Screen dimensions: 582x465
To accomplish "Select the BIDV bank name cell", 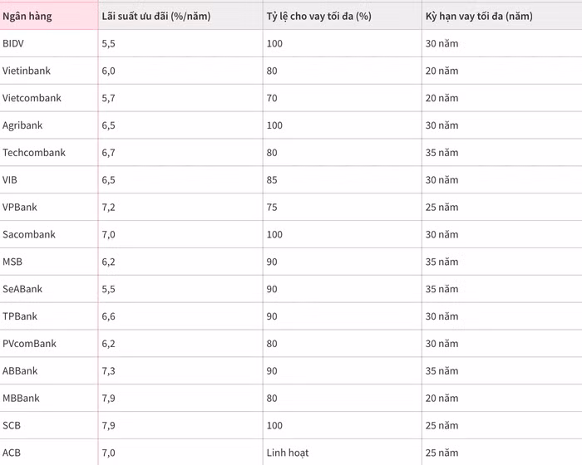I will click(13, 43).
